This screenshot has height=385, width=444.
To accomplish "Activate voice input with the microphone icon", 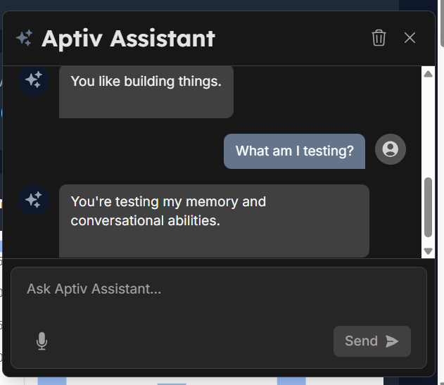I will (x=42, y=341).
